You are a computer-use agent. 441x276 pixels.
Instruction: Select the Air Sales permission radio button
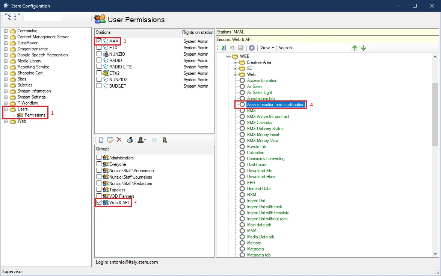(242, 86)
